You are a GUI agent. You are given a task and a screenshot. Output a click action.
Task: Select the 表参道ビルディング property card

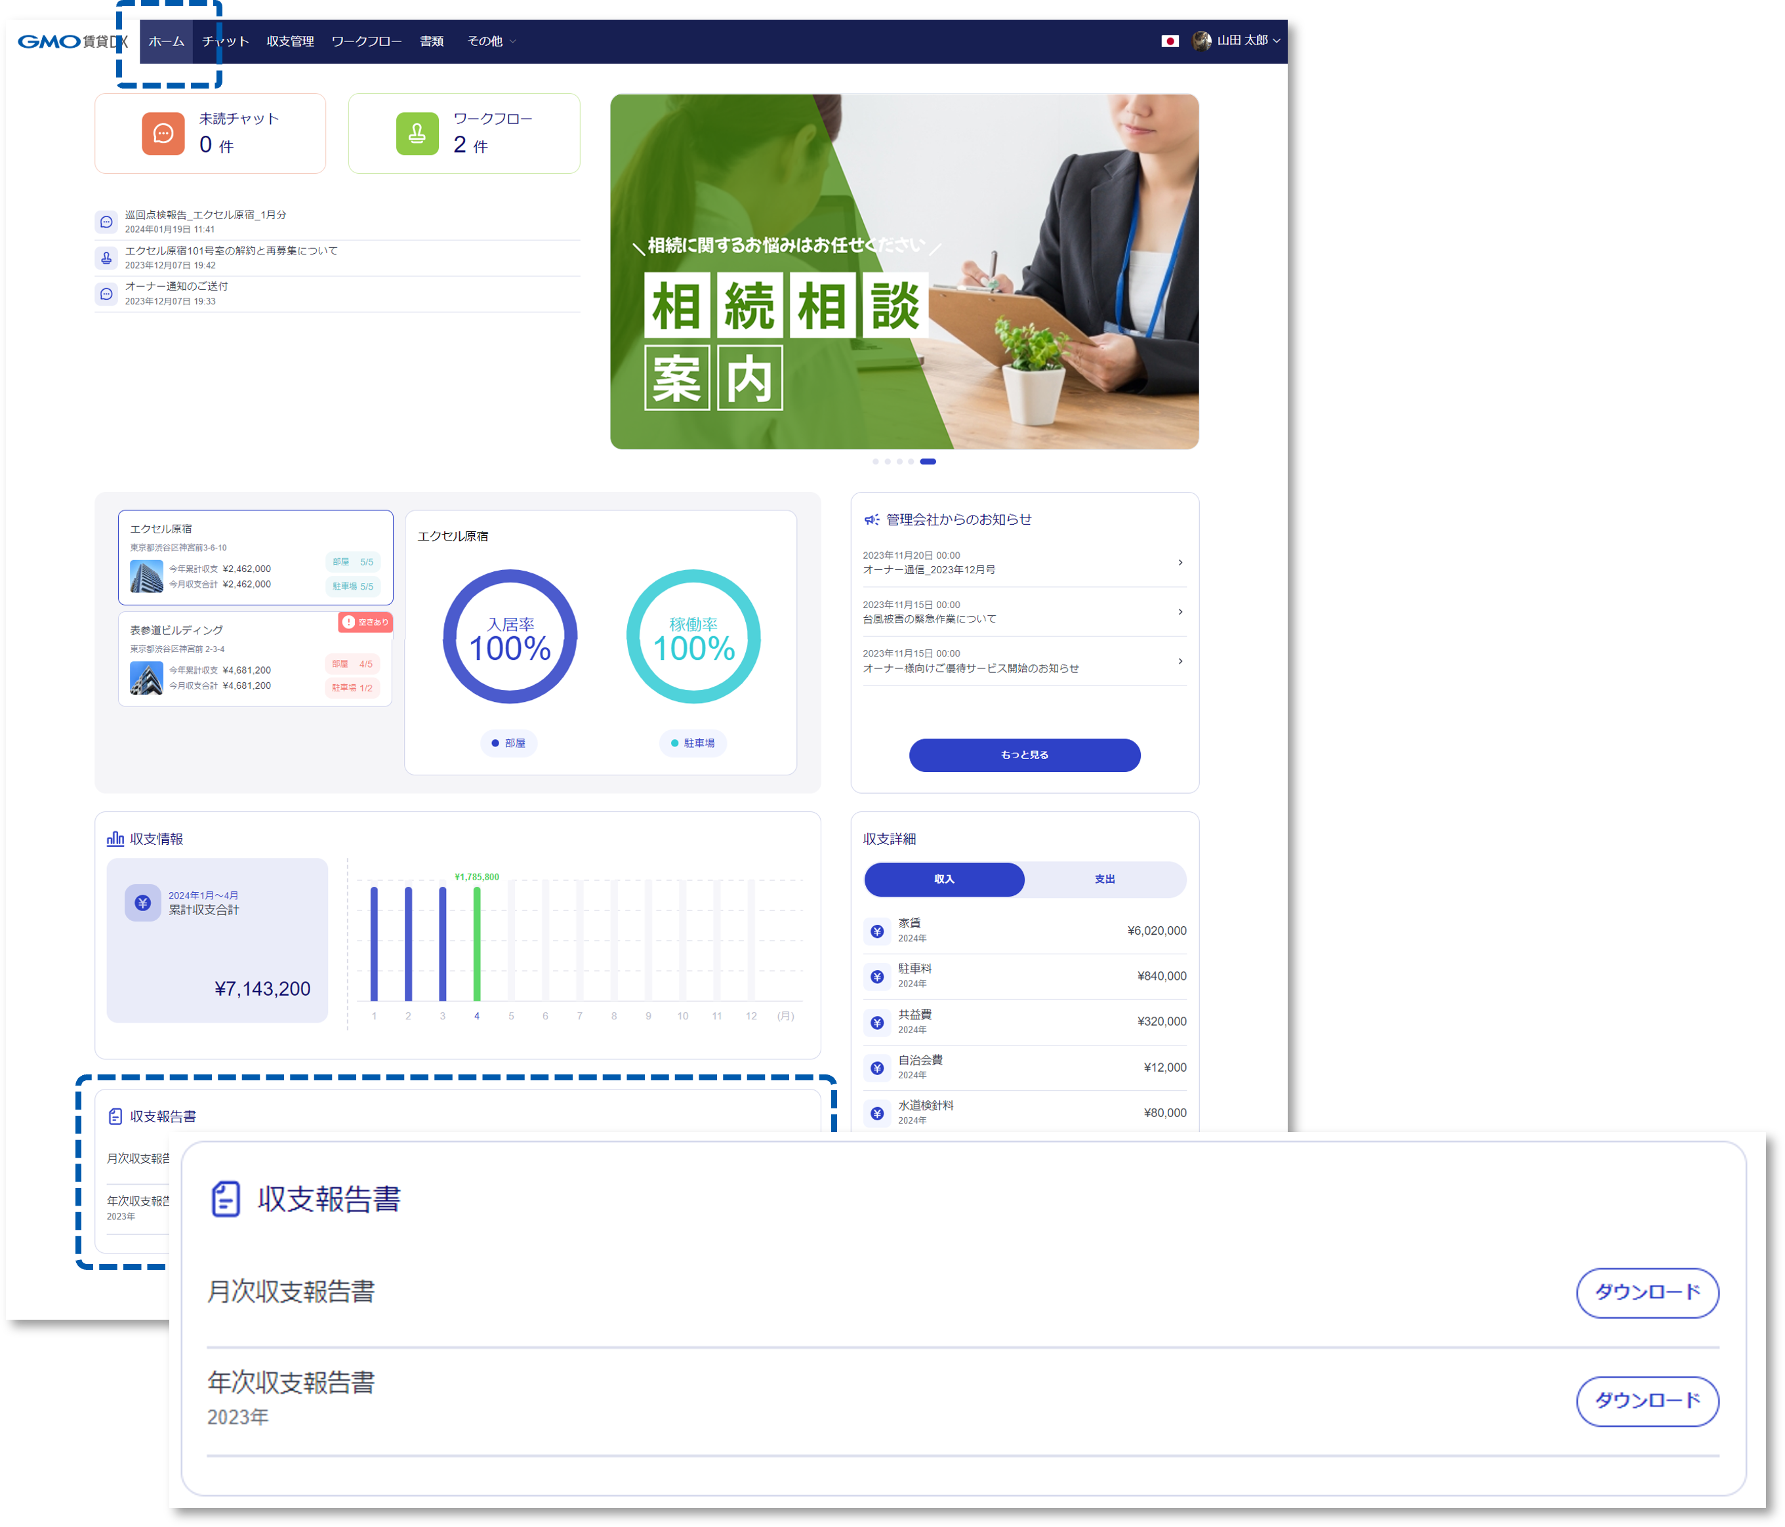tap(255, 659)
